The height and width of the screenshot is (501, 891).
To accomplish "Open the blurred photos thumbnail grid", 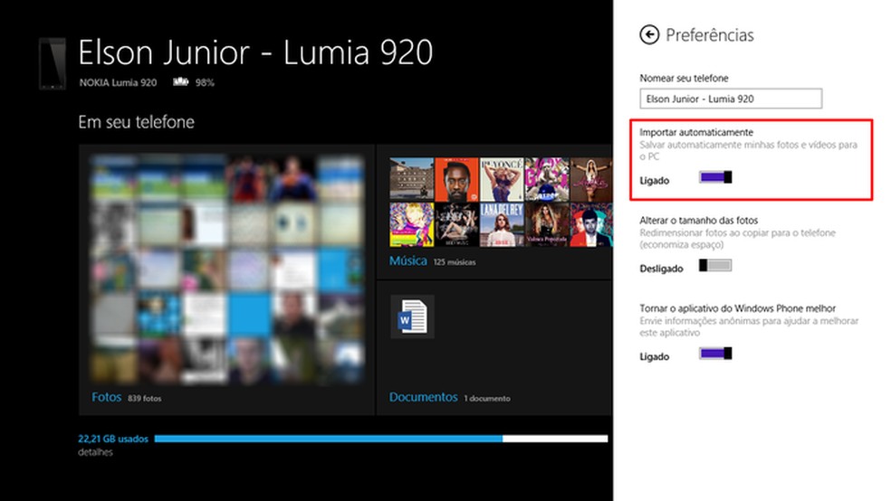I will coord(226,269).
